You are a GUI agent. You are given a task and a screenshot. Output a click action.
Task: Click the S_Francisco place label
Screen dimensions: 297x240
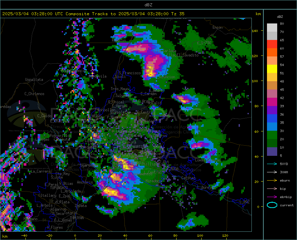click(130, 73)
